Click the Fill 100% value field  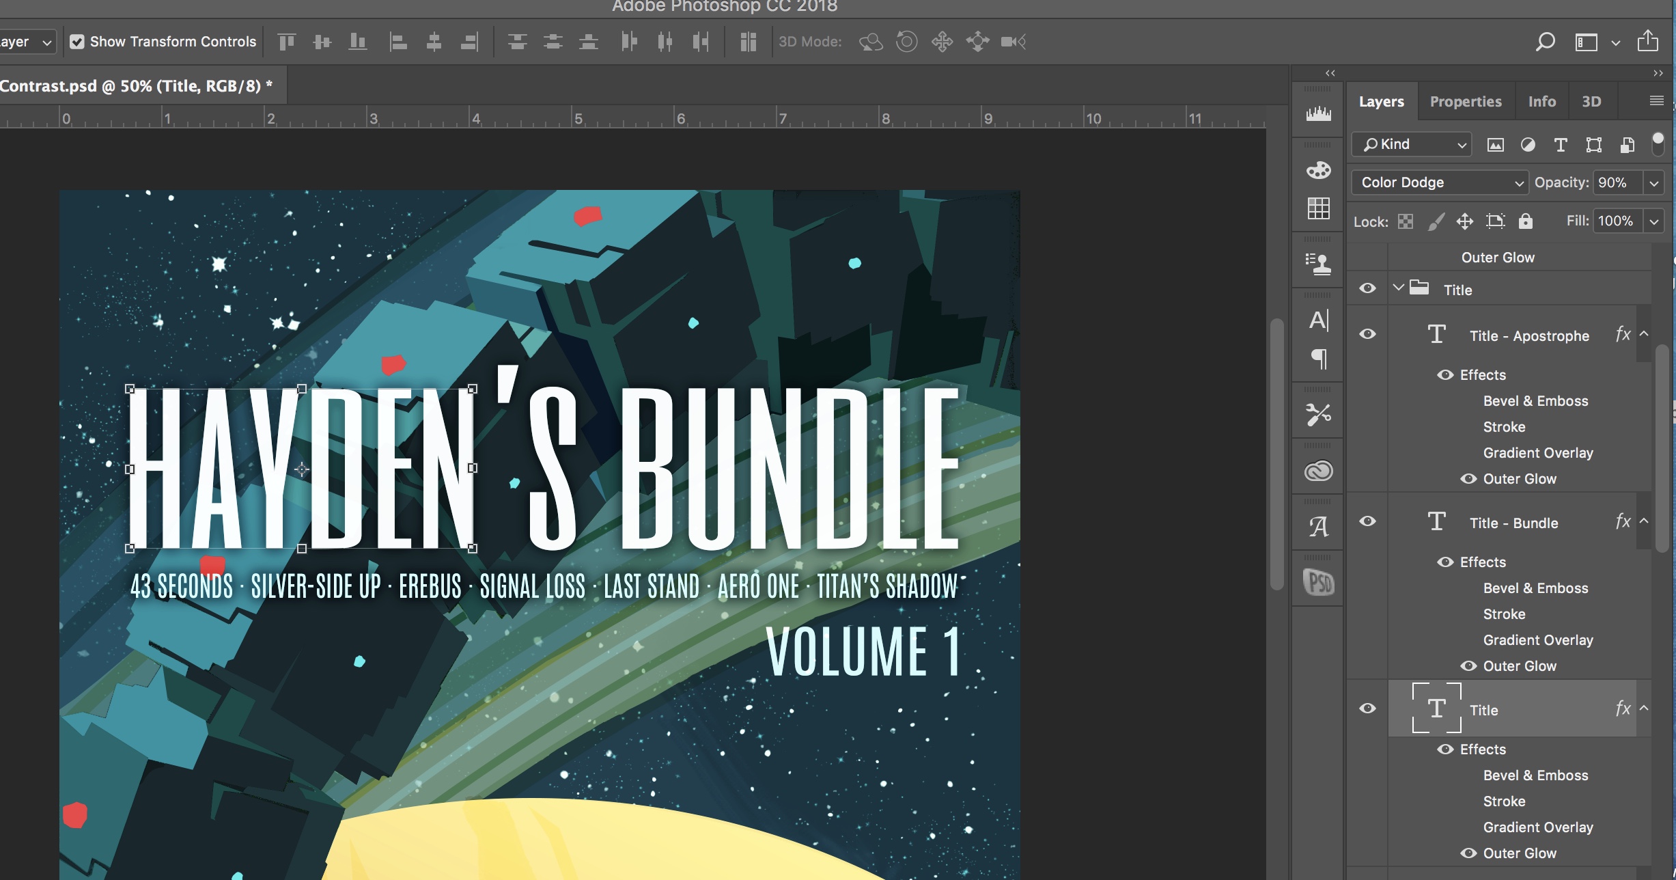point(1618,221)
